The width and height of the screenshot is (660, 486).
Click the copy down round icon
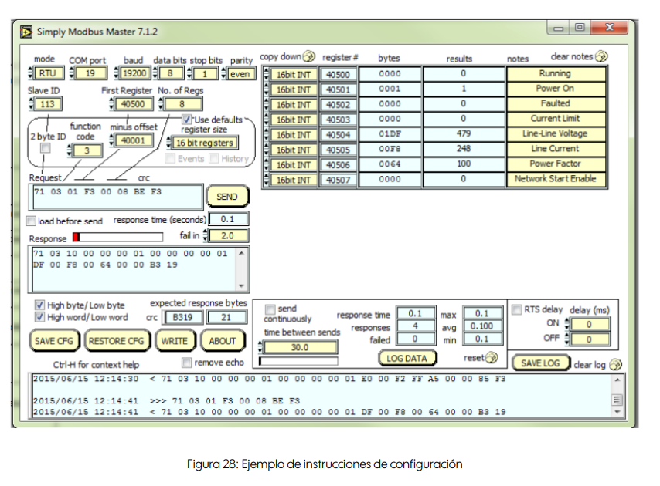tap(309, 56)
